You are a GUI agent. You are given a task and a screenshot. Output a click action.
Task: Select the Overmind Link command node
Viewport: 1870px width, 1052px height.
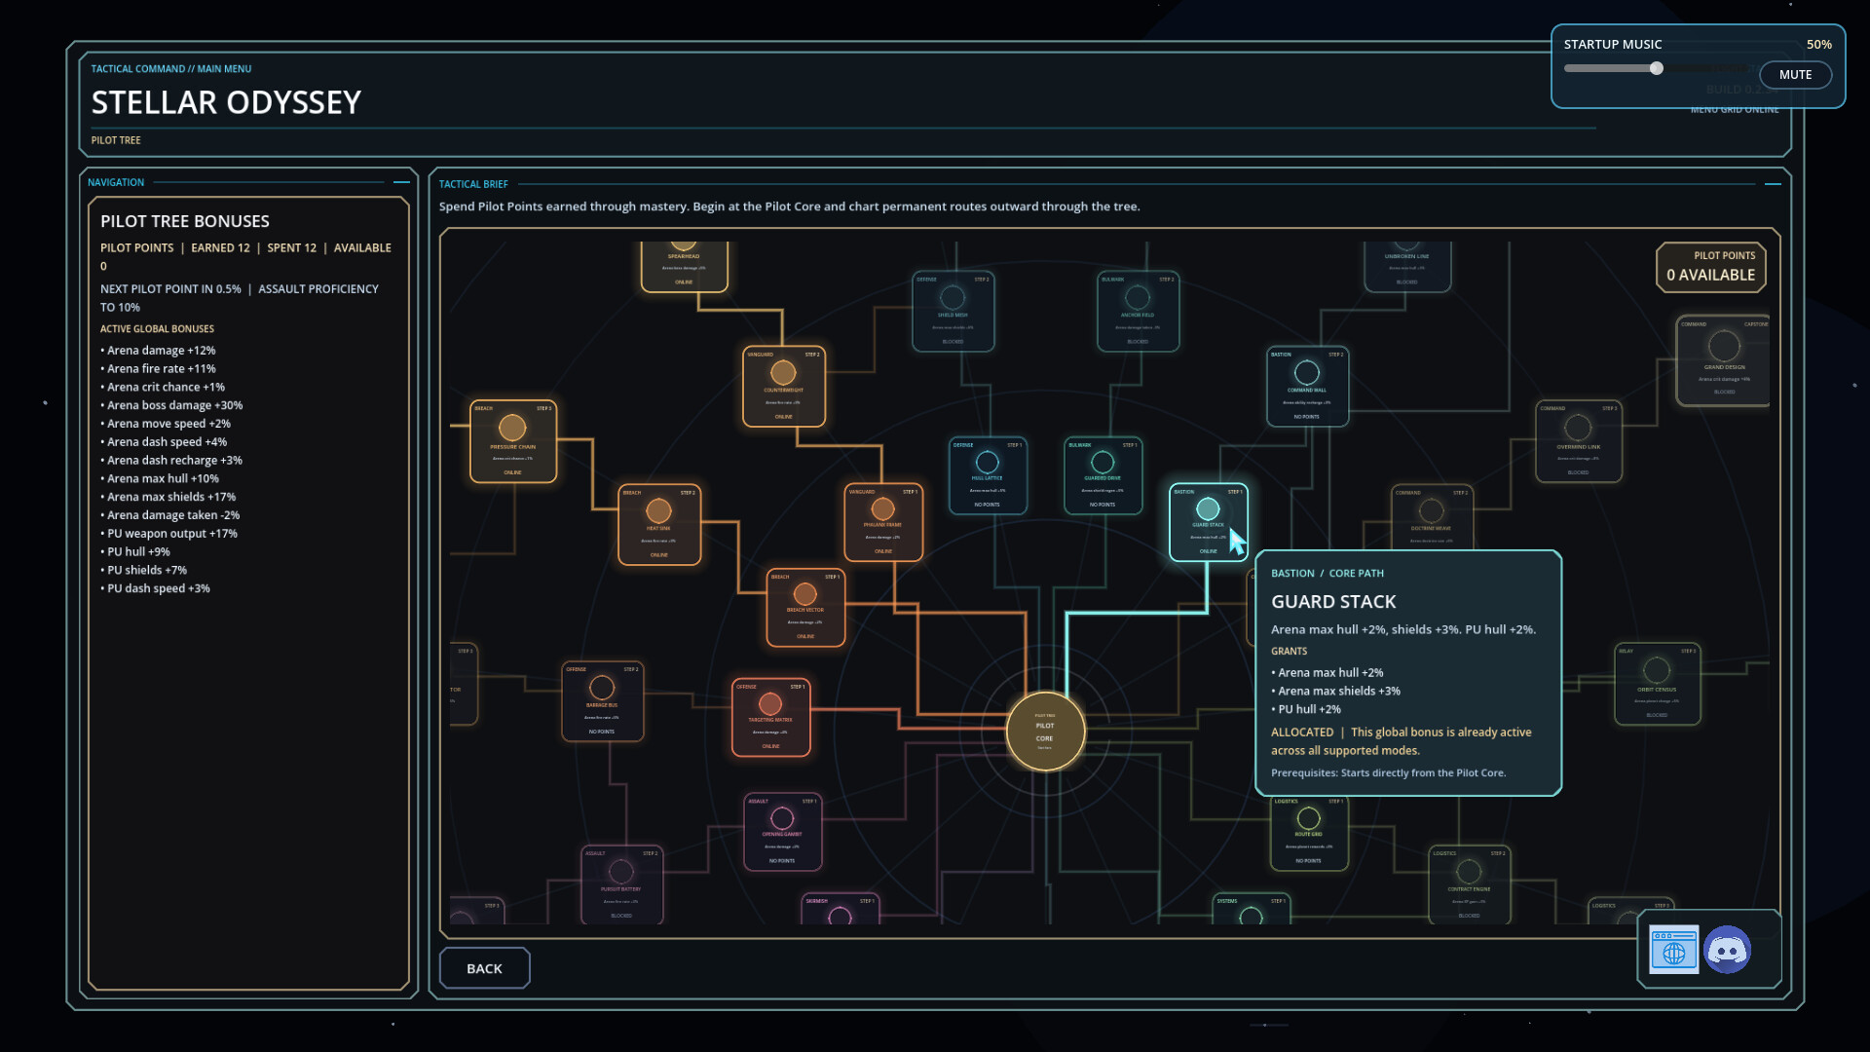[1578, 441]
